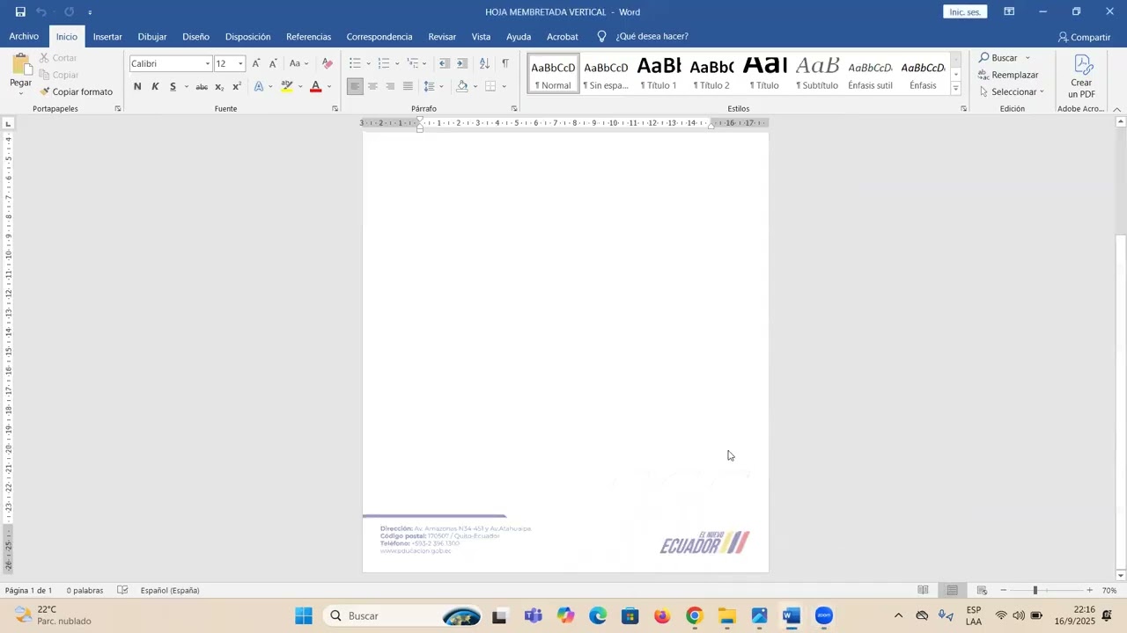Apply subscript formatting
Viewport: 1127px width, 633px height.
tap(219, 86)
